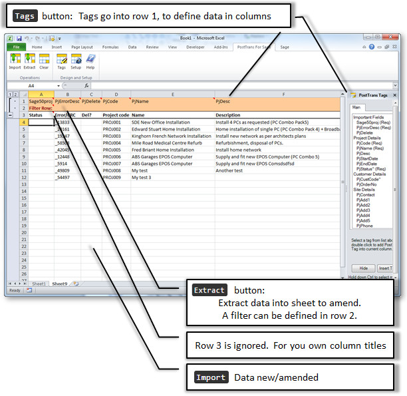Select PjErrorDesc (Req) tag in list
407x396 pixels.
(374, 128)
